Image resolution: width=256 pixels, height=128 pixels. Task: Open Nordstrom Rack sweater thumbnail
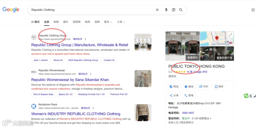(143, 113)
